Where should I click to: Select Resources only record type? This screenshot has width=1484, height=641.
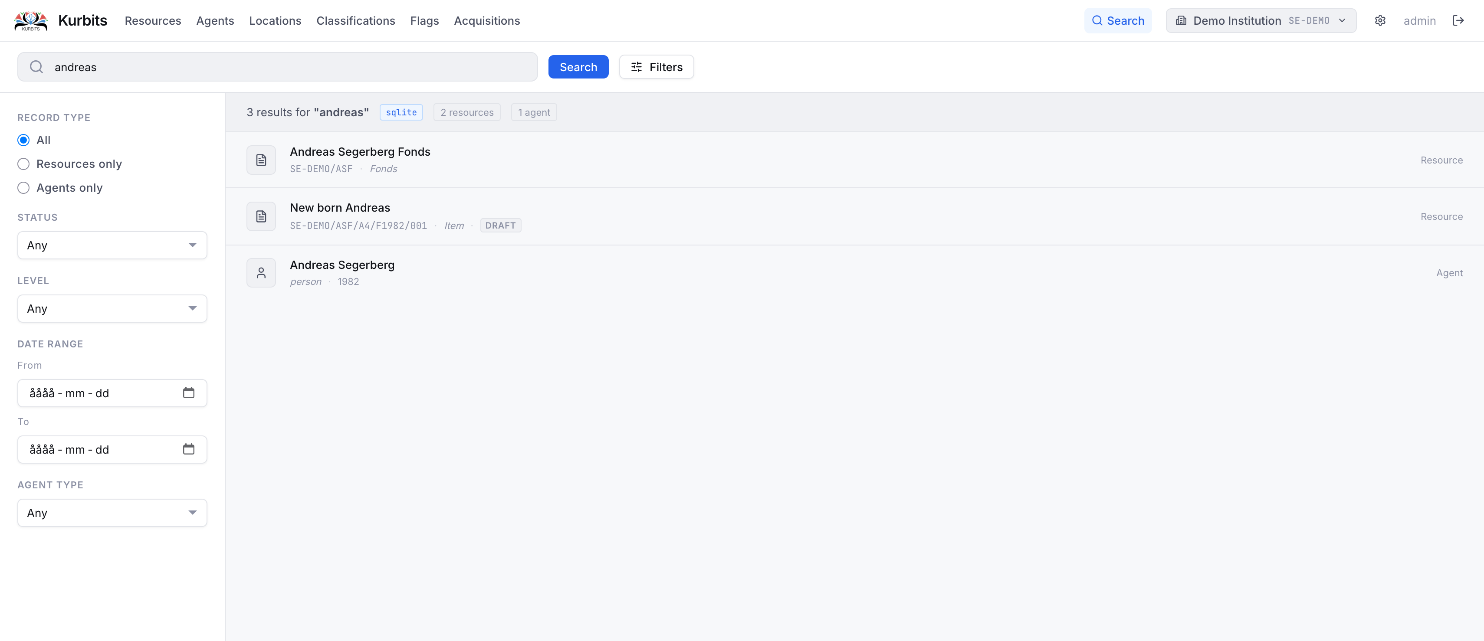[x=23, y=164]
